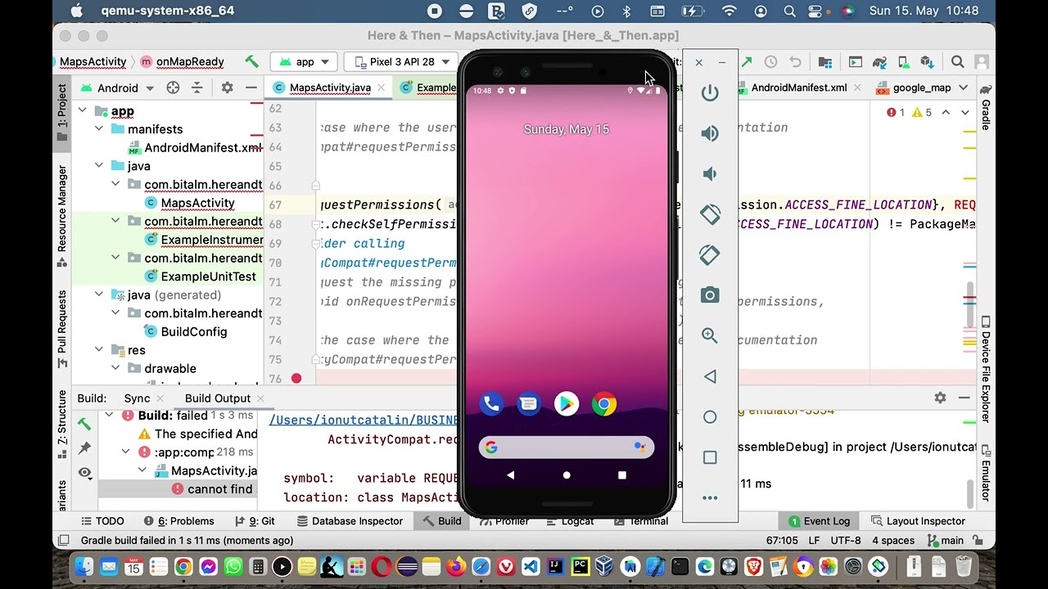Select opened file target icon in Project panel

point(173,88)
